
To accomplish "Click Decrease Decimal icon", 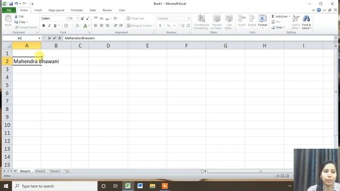I will [x=188, y=25].
